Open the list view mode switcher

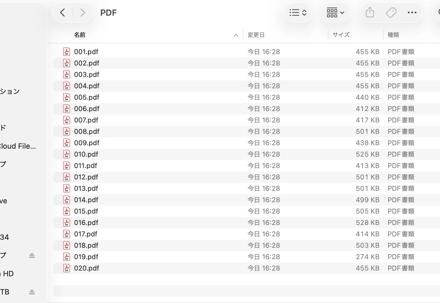tap(298, 13)
